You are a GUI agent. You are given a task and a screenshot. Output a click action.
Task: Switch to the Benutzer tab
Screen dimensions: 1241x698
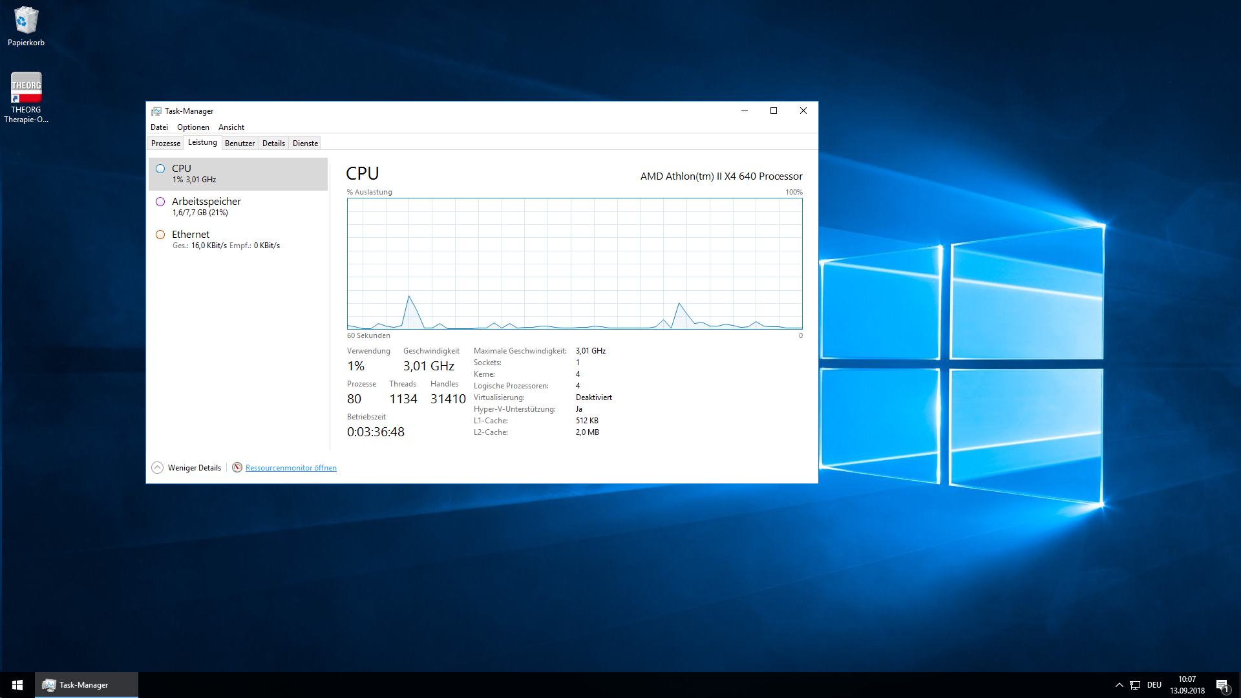click(240, 143)
